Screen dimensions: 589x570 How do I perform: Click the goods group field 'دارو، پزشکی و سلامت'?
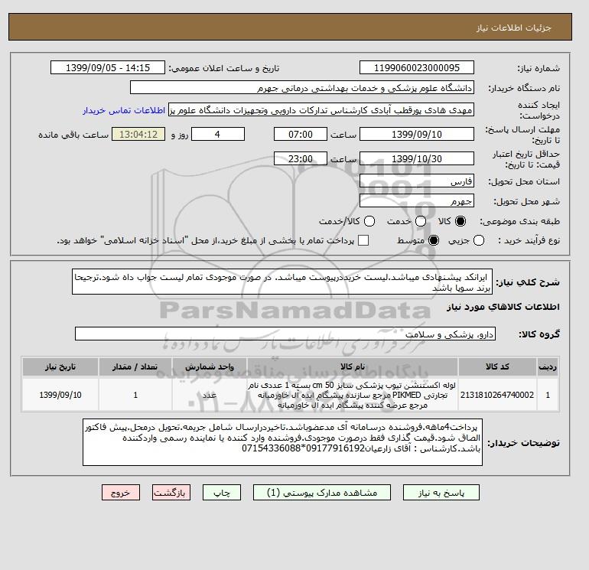click(x=285, y=334)
